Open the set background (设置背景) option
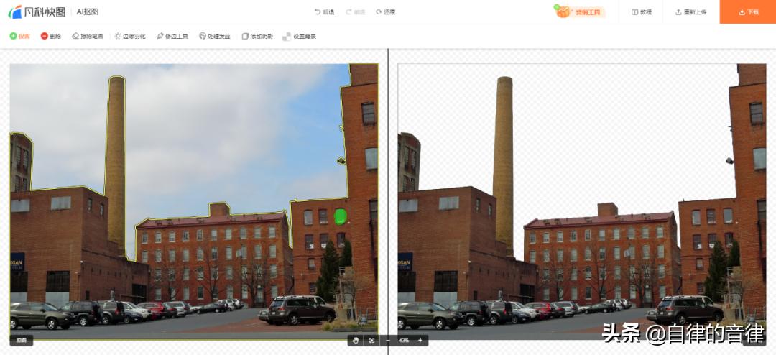The width and height of the screenshot is (776, 355). pos(300,36)
